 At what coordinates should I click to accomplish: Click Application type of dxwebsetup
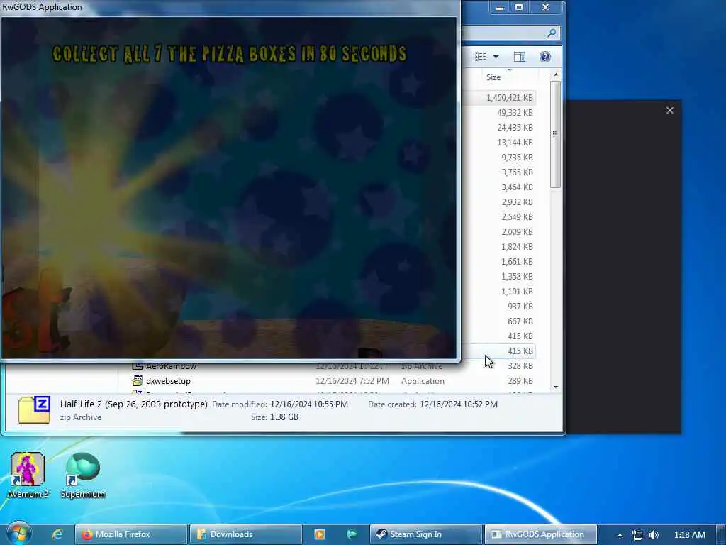point(423,381)
